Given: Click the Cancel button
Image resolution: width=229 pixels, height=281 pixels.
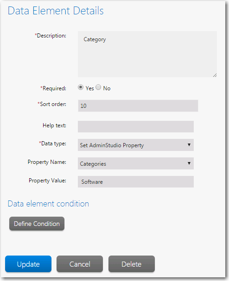Looking at the screenshot, I should [x=80, y=264].
